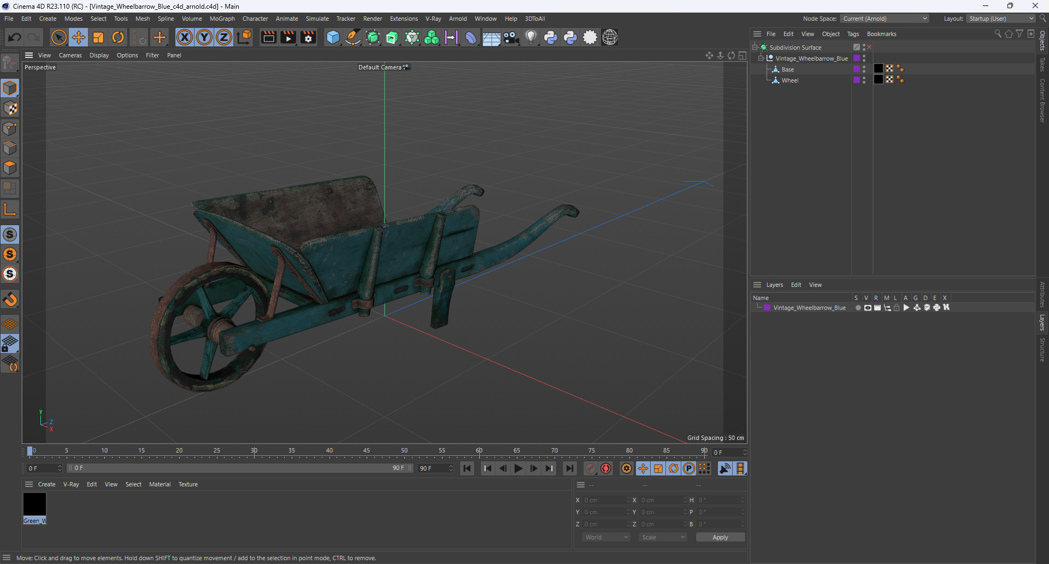Open the Simulate menu

317,19
